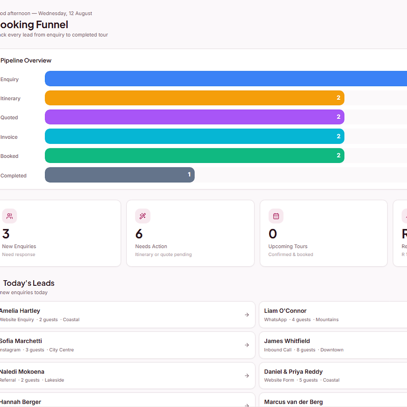407x407 pixels.
Task: Click 'Inbound Call · 8 guests · Downtown' details
Action: 304,350
